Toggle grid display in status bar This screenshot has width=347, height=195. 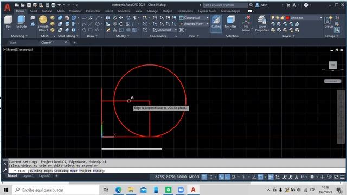coord(204,177)
